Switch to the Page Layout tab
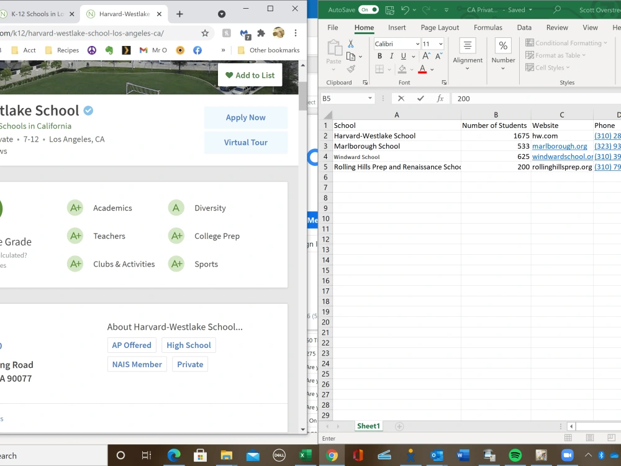This screenshot has width=621, height=466. (x=440, y=27)
